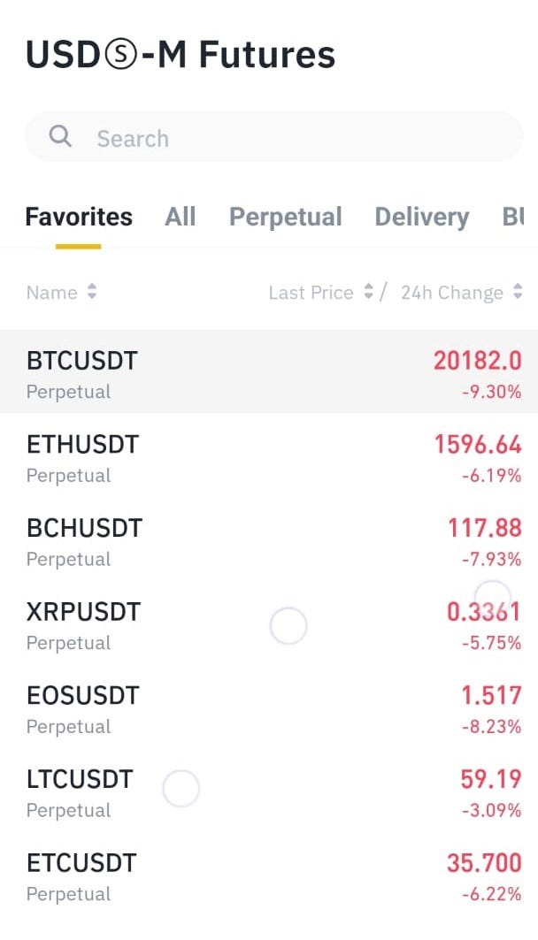Go to the Delivery tab
538x940 pixels.
click(421, 217)
